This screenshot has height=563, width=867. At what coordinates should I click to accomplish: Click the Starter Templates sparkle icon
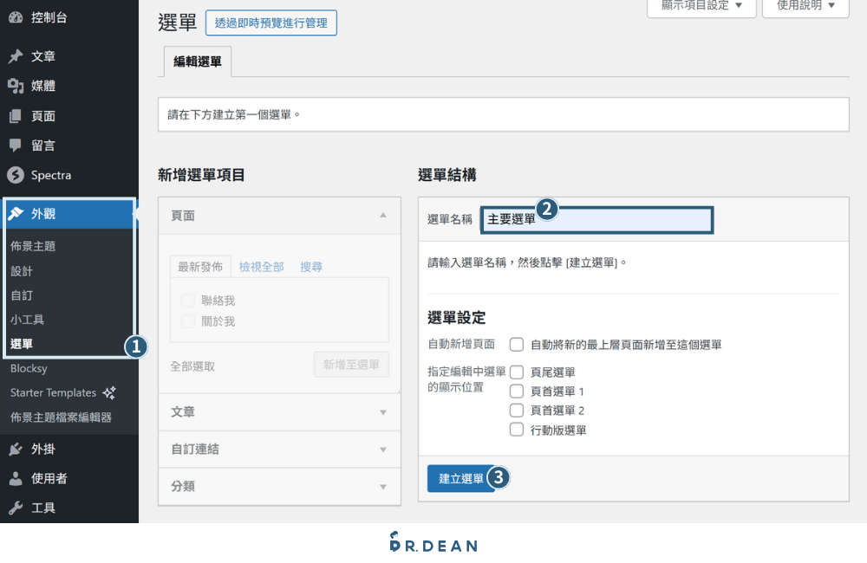(x=109, y=393)
